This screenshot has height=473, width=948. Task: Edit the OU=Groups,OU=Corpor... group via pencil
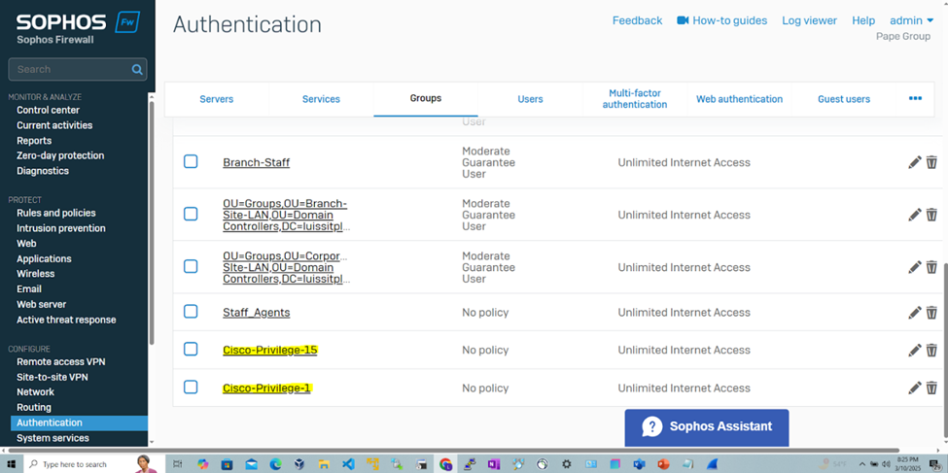pos(915,266)
